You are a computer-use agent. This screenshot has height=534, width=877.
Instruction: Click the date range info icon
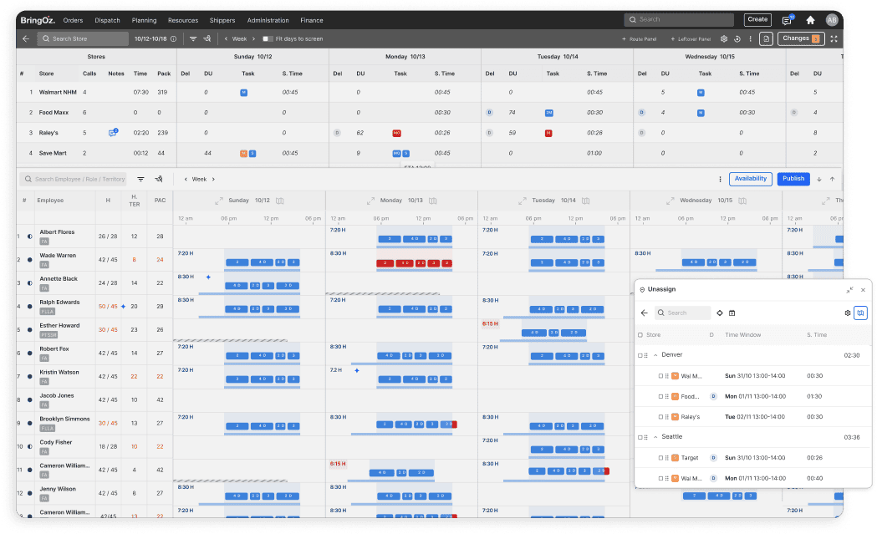point(173,39)
